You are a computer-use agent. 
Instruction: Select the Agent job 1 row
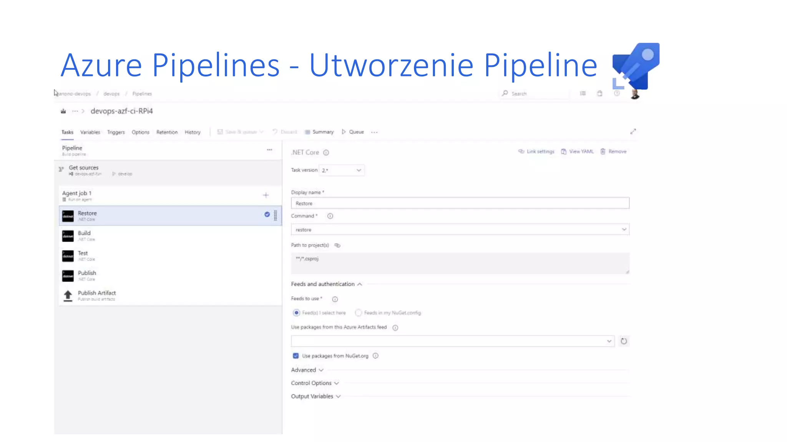[x=170, y=196]
